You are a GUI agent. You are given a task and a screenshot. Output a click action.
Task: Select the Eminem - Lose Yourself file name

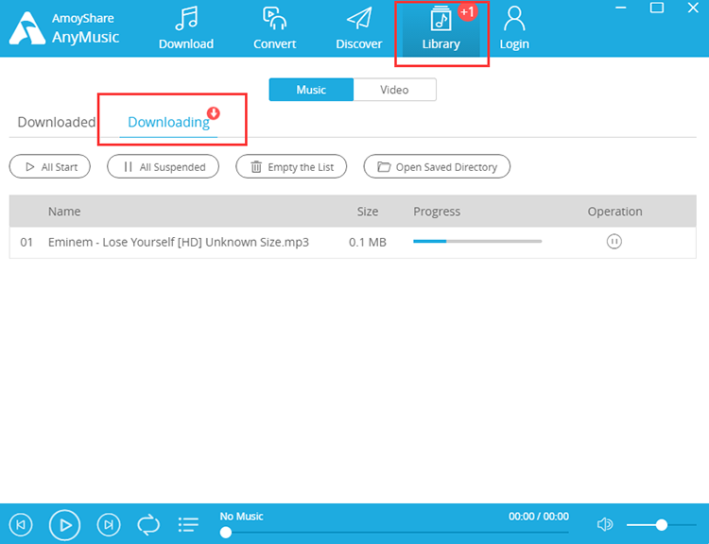(x=179, y=242)
